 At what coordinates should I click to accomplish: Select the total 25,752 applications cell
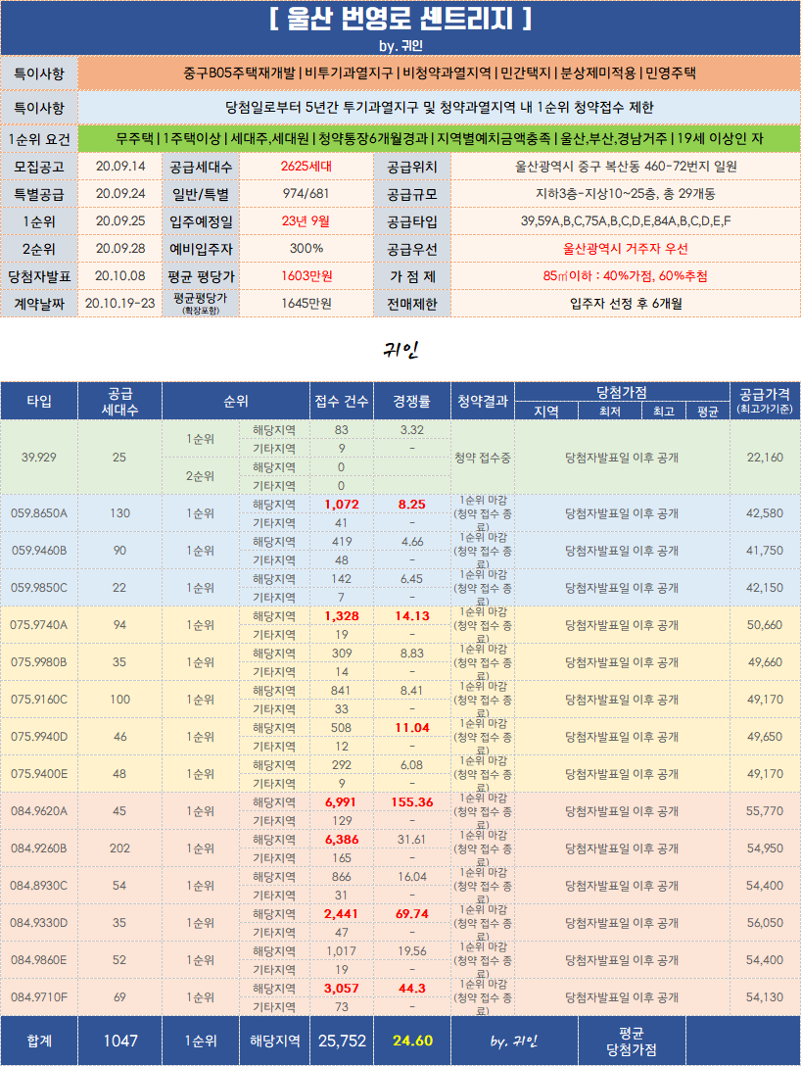(x=342, y=1041)
